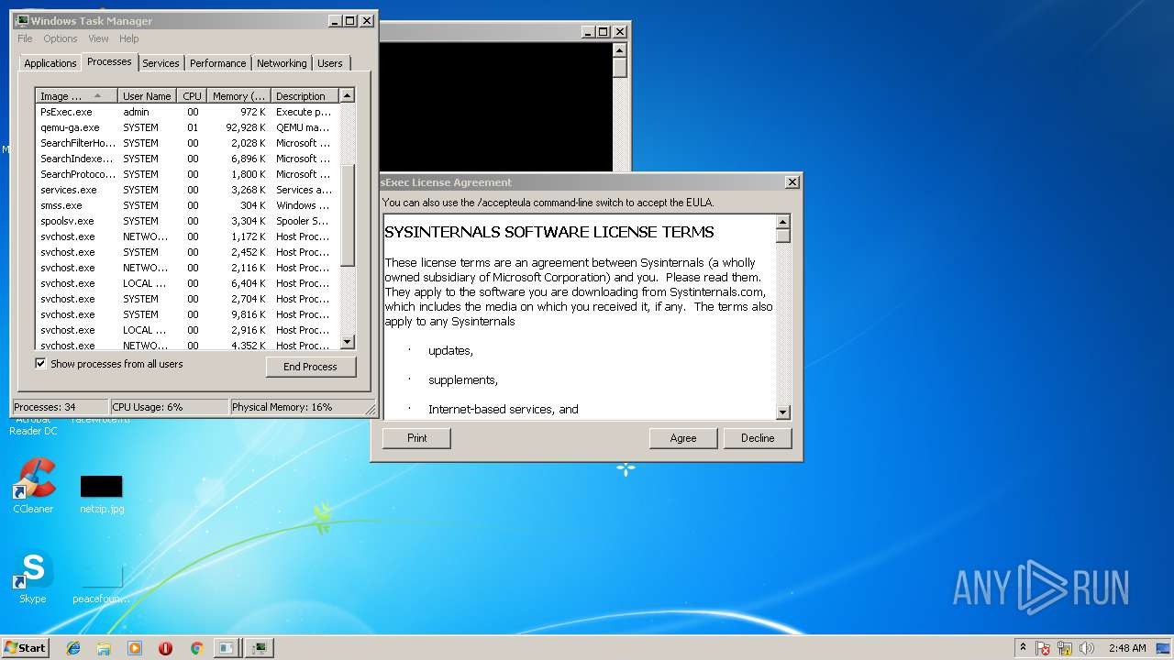Sort processes by Image Name column
Image resolution: width=1174 pixels, height=660 pixels.
click(77, 95)
